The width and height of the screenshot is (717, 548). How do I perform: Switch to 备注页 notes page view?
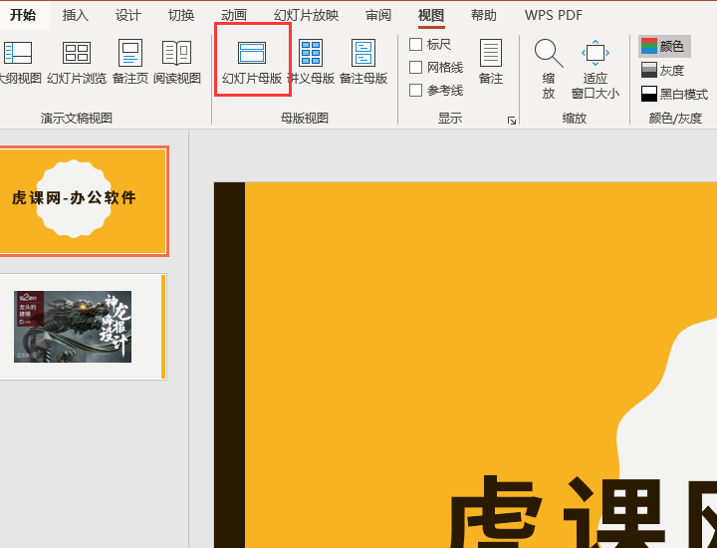pyautogui.click(x=130, y=61)
